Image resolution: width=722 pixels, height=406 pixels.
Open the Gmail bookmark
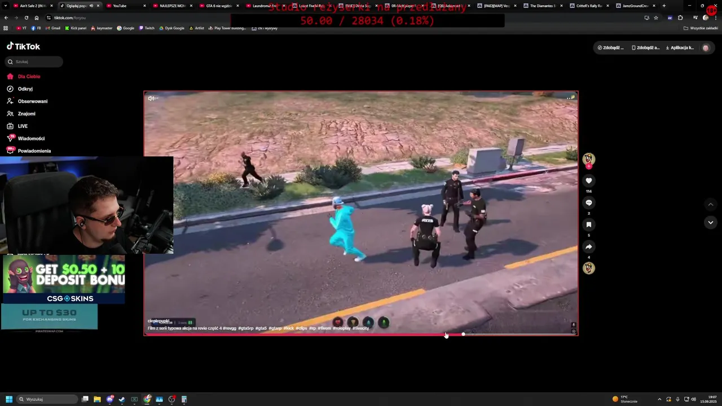tap(52, 28)
